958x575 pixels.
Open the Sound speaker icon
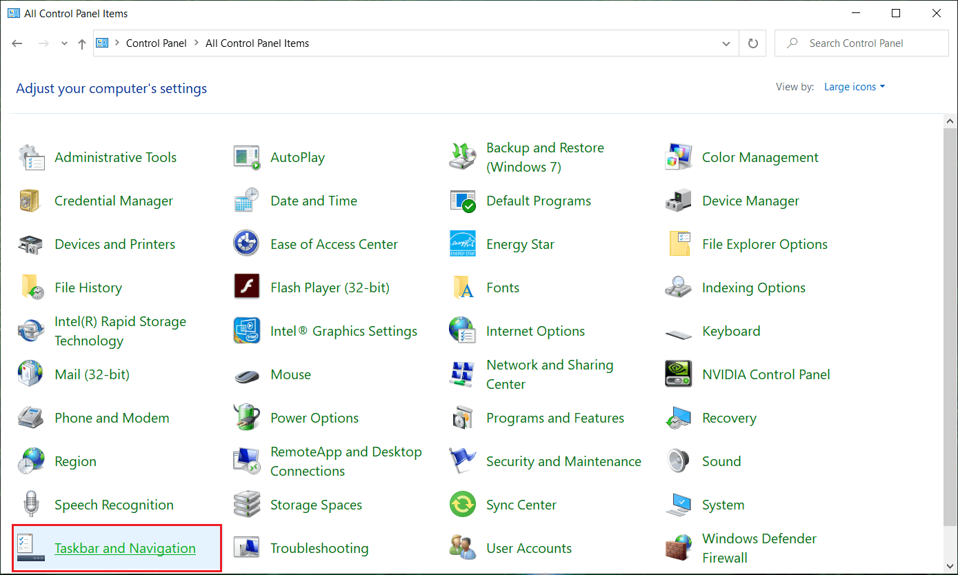point(679,461)
